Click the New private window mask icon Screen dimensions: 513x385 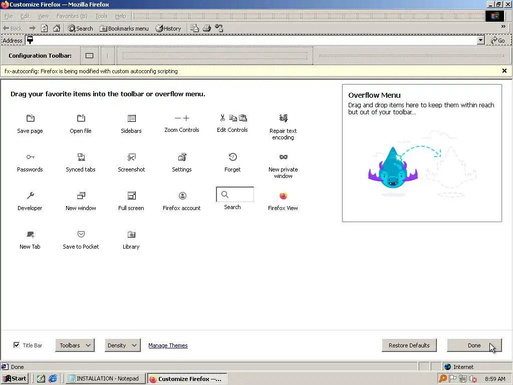click(x=284, y=157)
